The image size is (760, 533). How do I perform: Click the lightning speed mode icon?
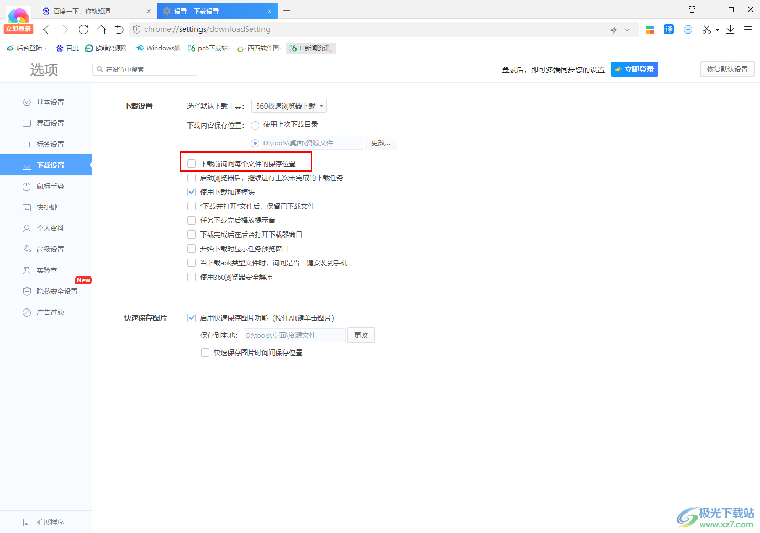coord(614,30)
